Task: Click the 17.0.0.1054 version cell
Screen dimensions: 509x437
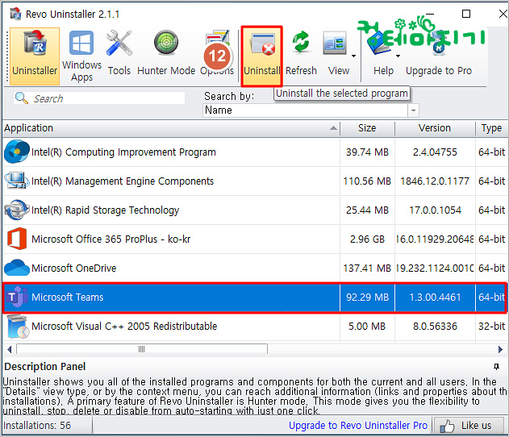Action: point(435,210)
